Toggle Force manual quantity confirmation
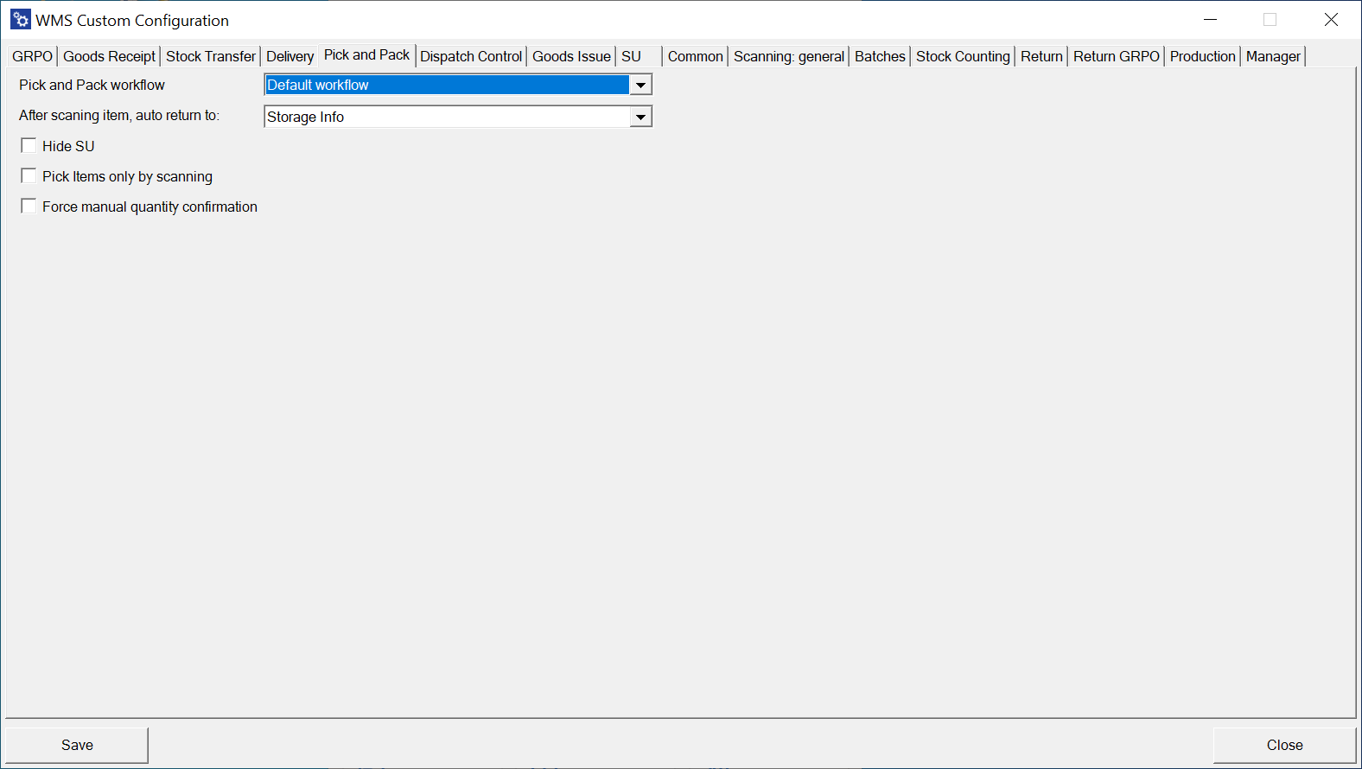The width and height of the screenshot is (1362, 769). [x=29, y=207]
